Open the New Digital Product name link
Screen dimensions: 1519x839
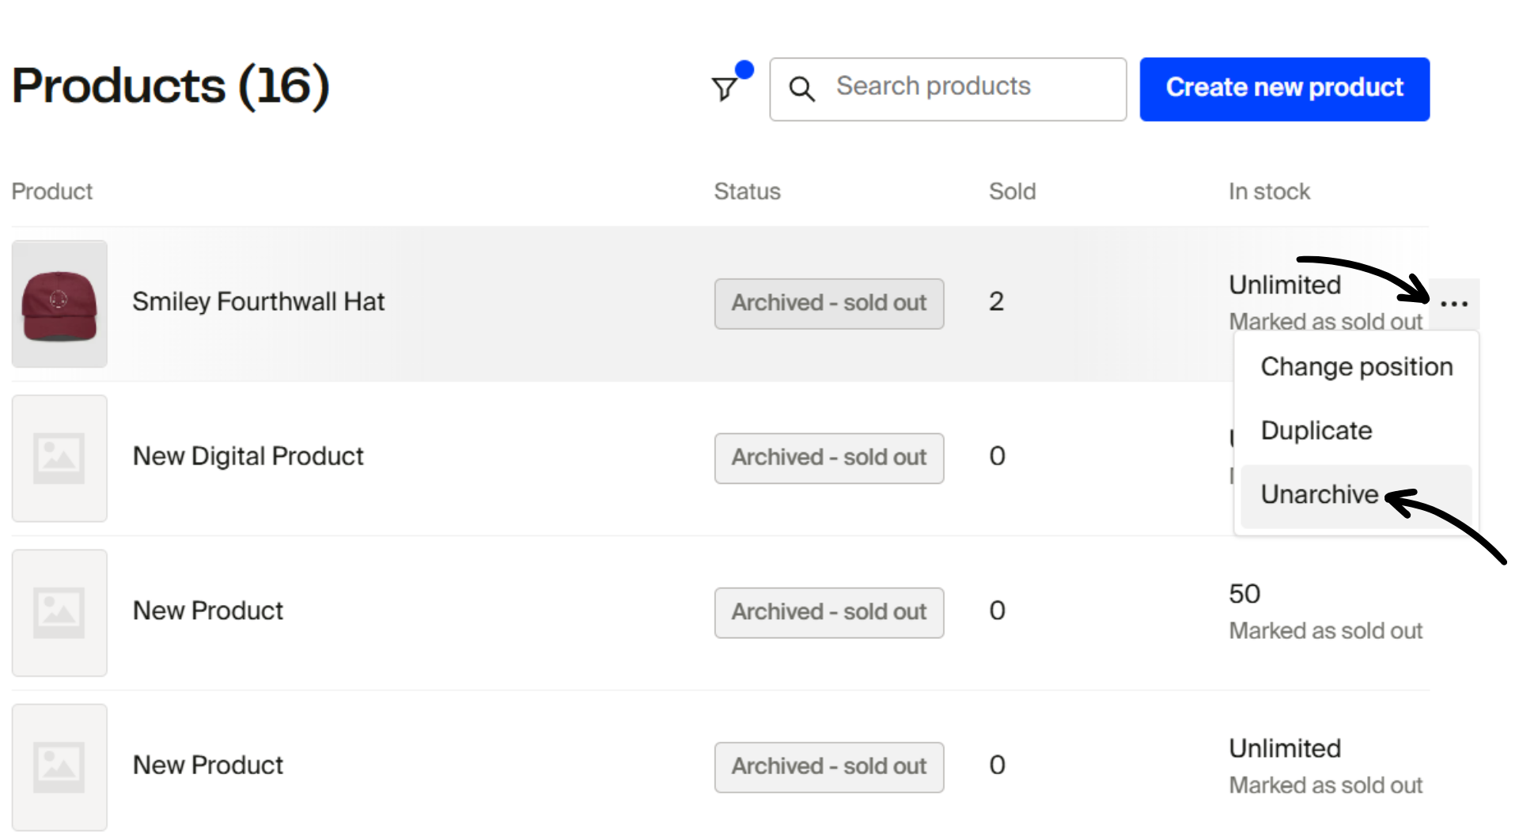point(248,456)
